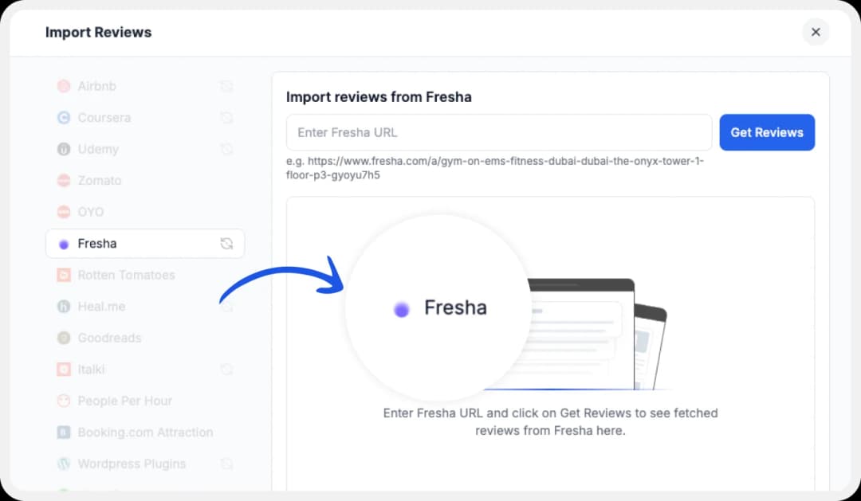861x501 pixels.
Task: Click the OYO platform icon
Action: [63, 212]
